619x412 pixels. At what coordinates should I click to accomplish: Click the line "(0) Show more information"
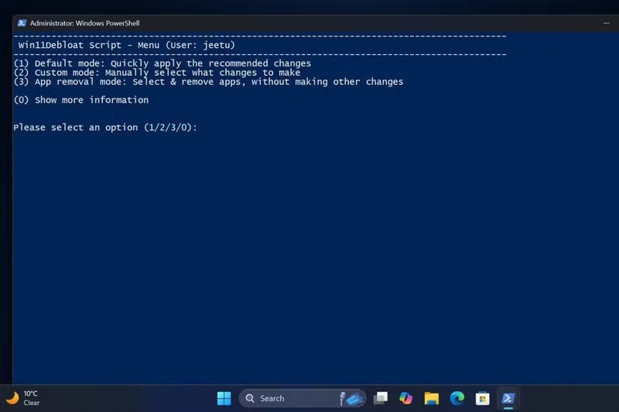pos(81,100)
